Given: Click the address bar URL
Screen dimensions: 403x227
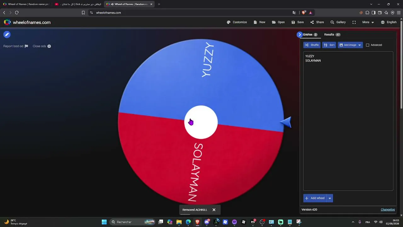Looking at the screenshot, I should 108,13.
